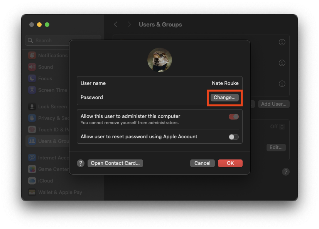Viewport: 319px width, 229px height.
Task: Click the Notifications bell icon in sidebar
Action: click(x=32, y=55)
